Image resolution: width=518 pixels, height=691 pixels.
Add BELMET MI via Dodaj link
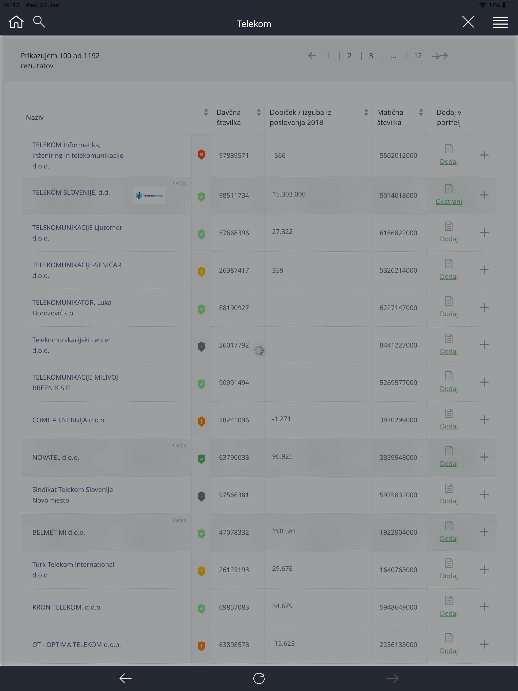coord(449,538)
